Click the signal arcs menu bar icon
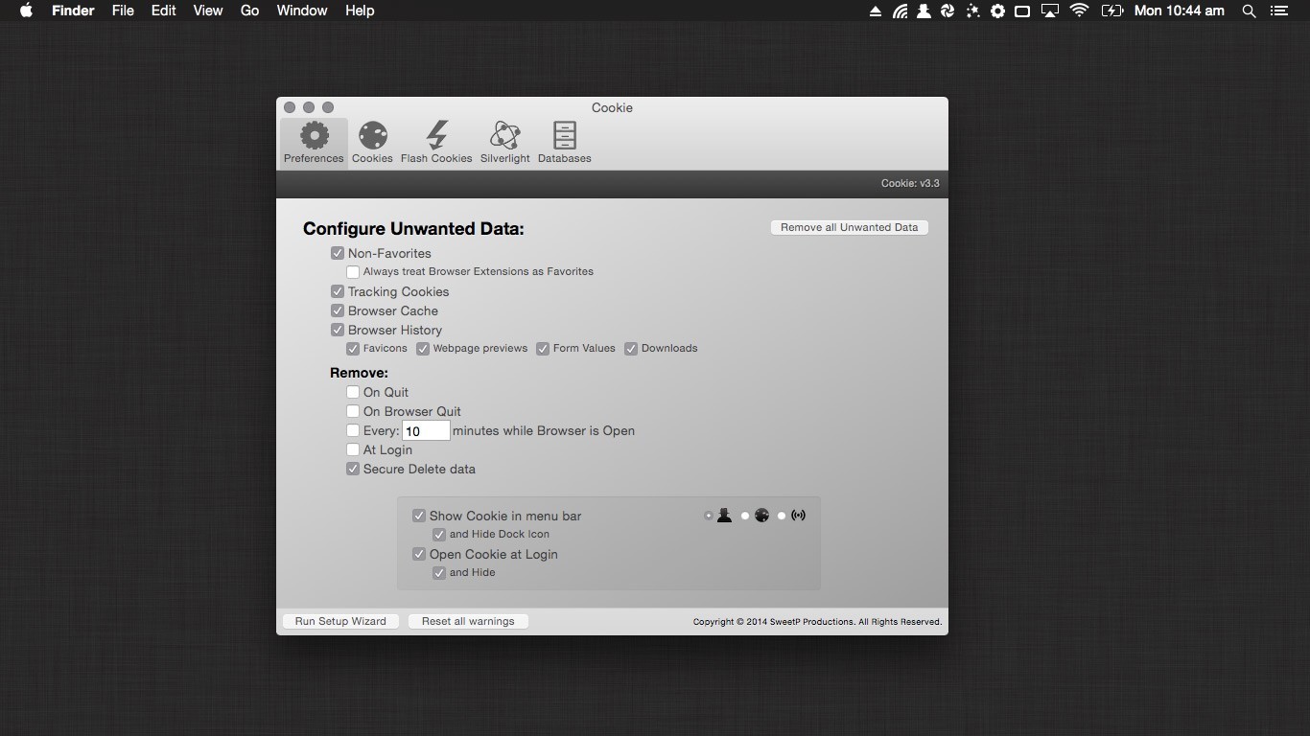 (900, 11)
